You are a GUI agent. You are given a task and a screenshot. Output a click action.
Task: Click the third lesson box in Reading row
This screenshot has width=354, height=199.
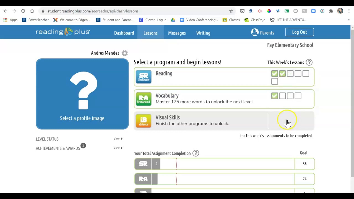(290, 74)
